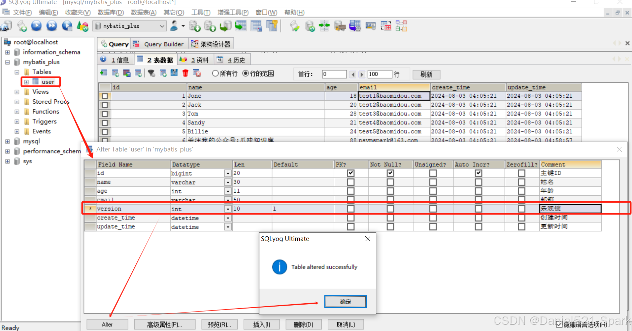Click the next page right arrow
The height and width of the screenshot is (331, 632).
point(362,74)
